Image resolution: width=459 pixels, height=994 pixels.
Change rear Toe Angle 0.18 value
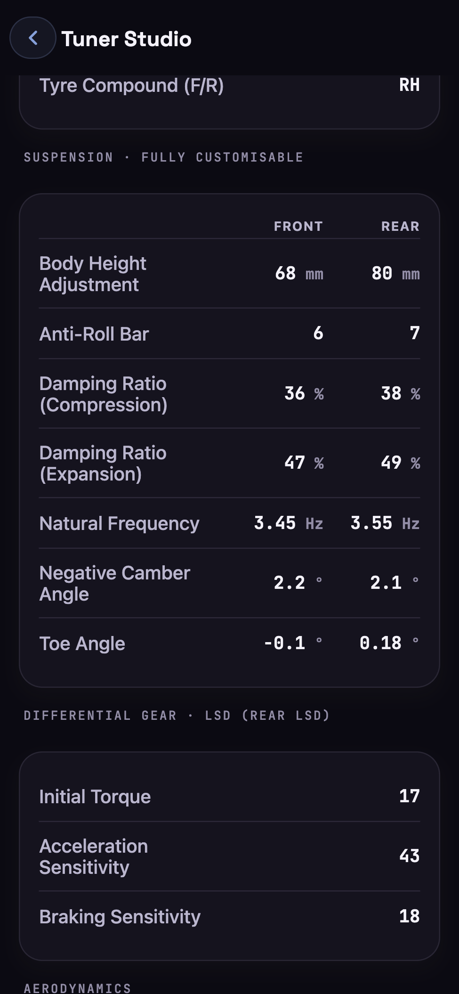(390, 644)
